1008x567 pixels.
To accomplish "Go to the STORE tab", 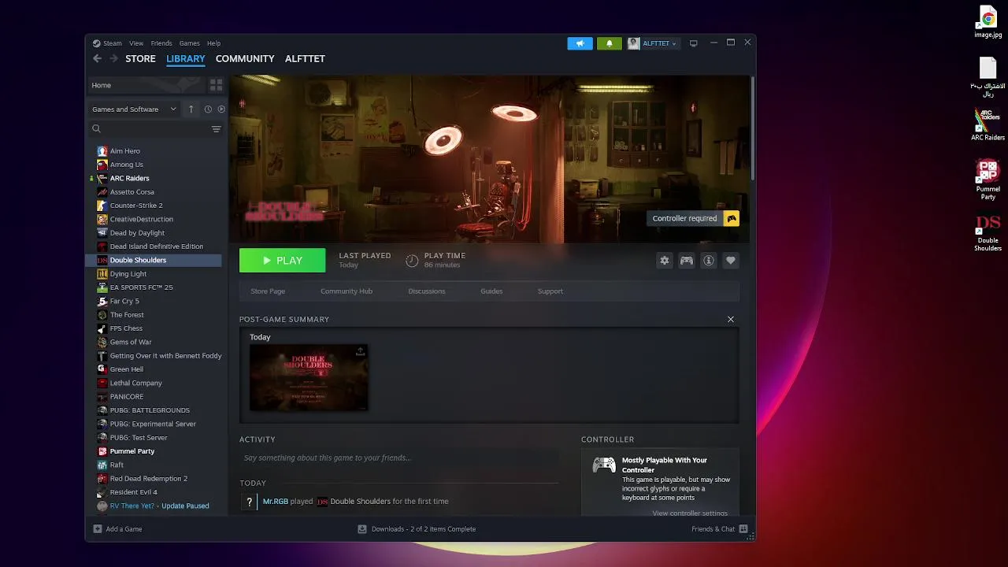I will (x=140, y=58).
